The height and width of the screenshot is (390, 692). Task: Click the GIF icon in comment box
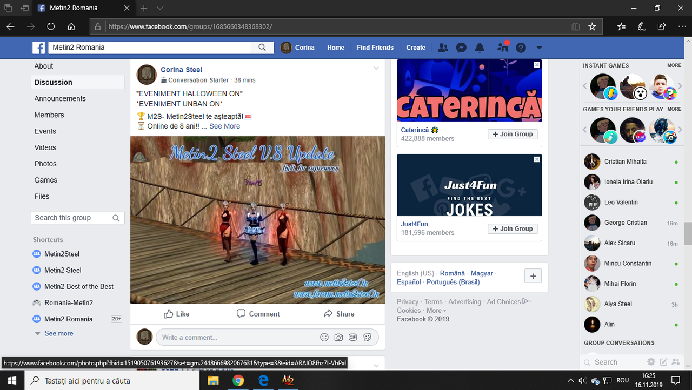[x=352, y=337]
